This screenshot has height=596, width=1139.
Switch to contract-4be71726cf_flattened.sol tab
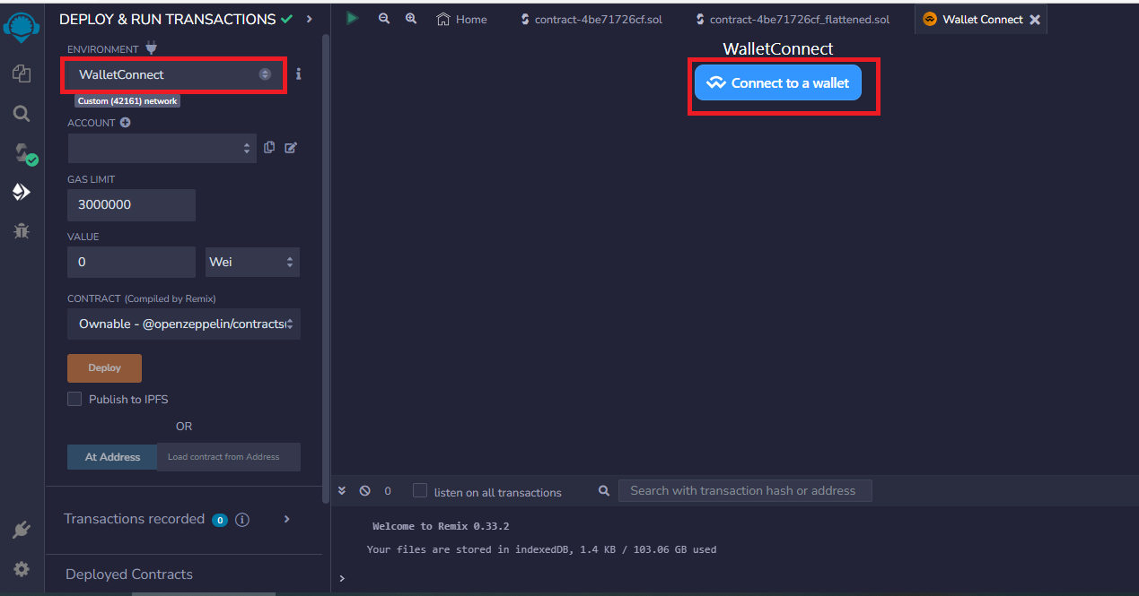click(793, 19)
